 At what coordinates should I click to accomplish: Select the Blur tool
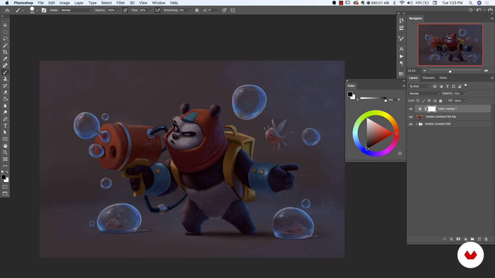pyautogui.click(x=5, y=106)
